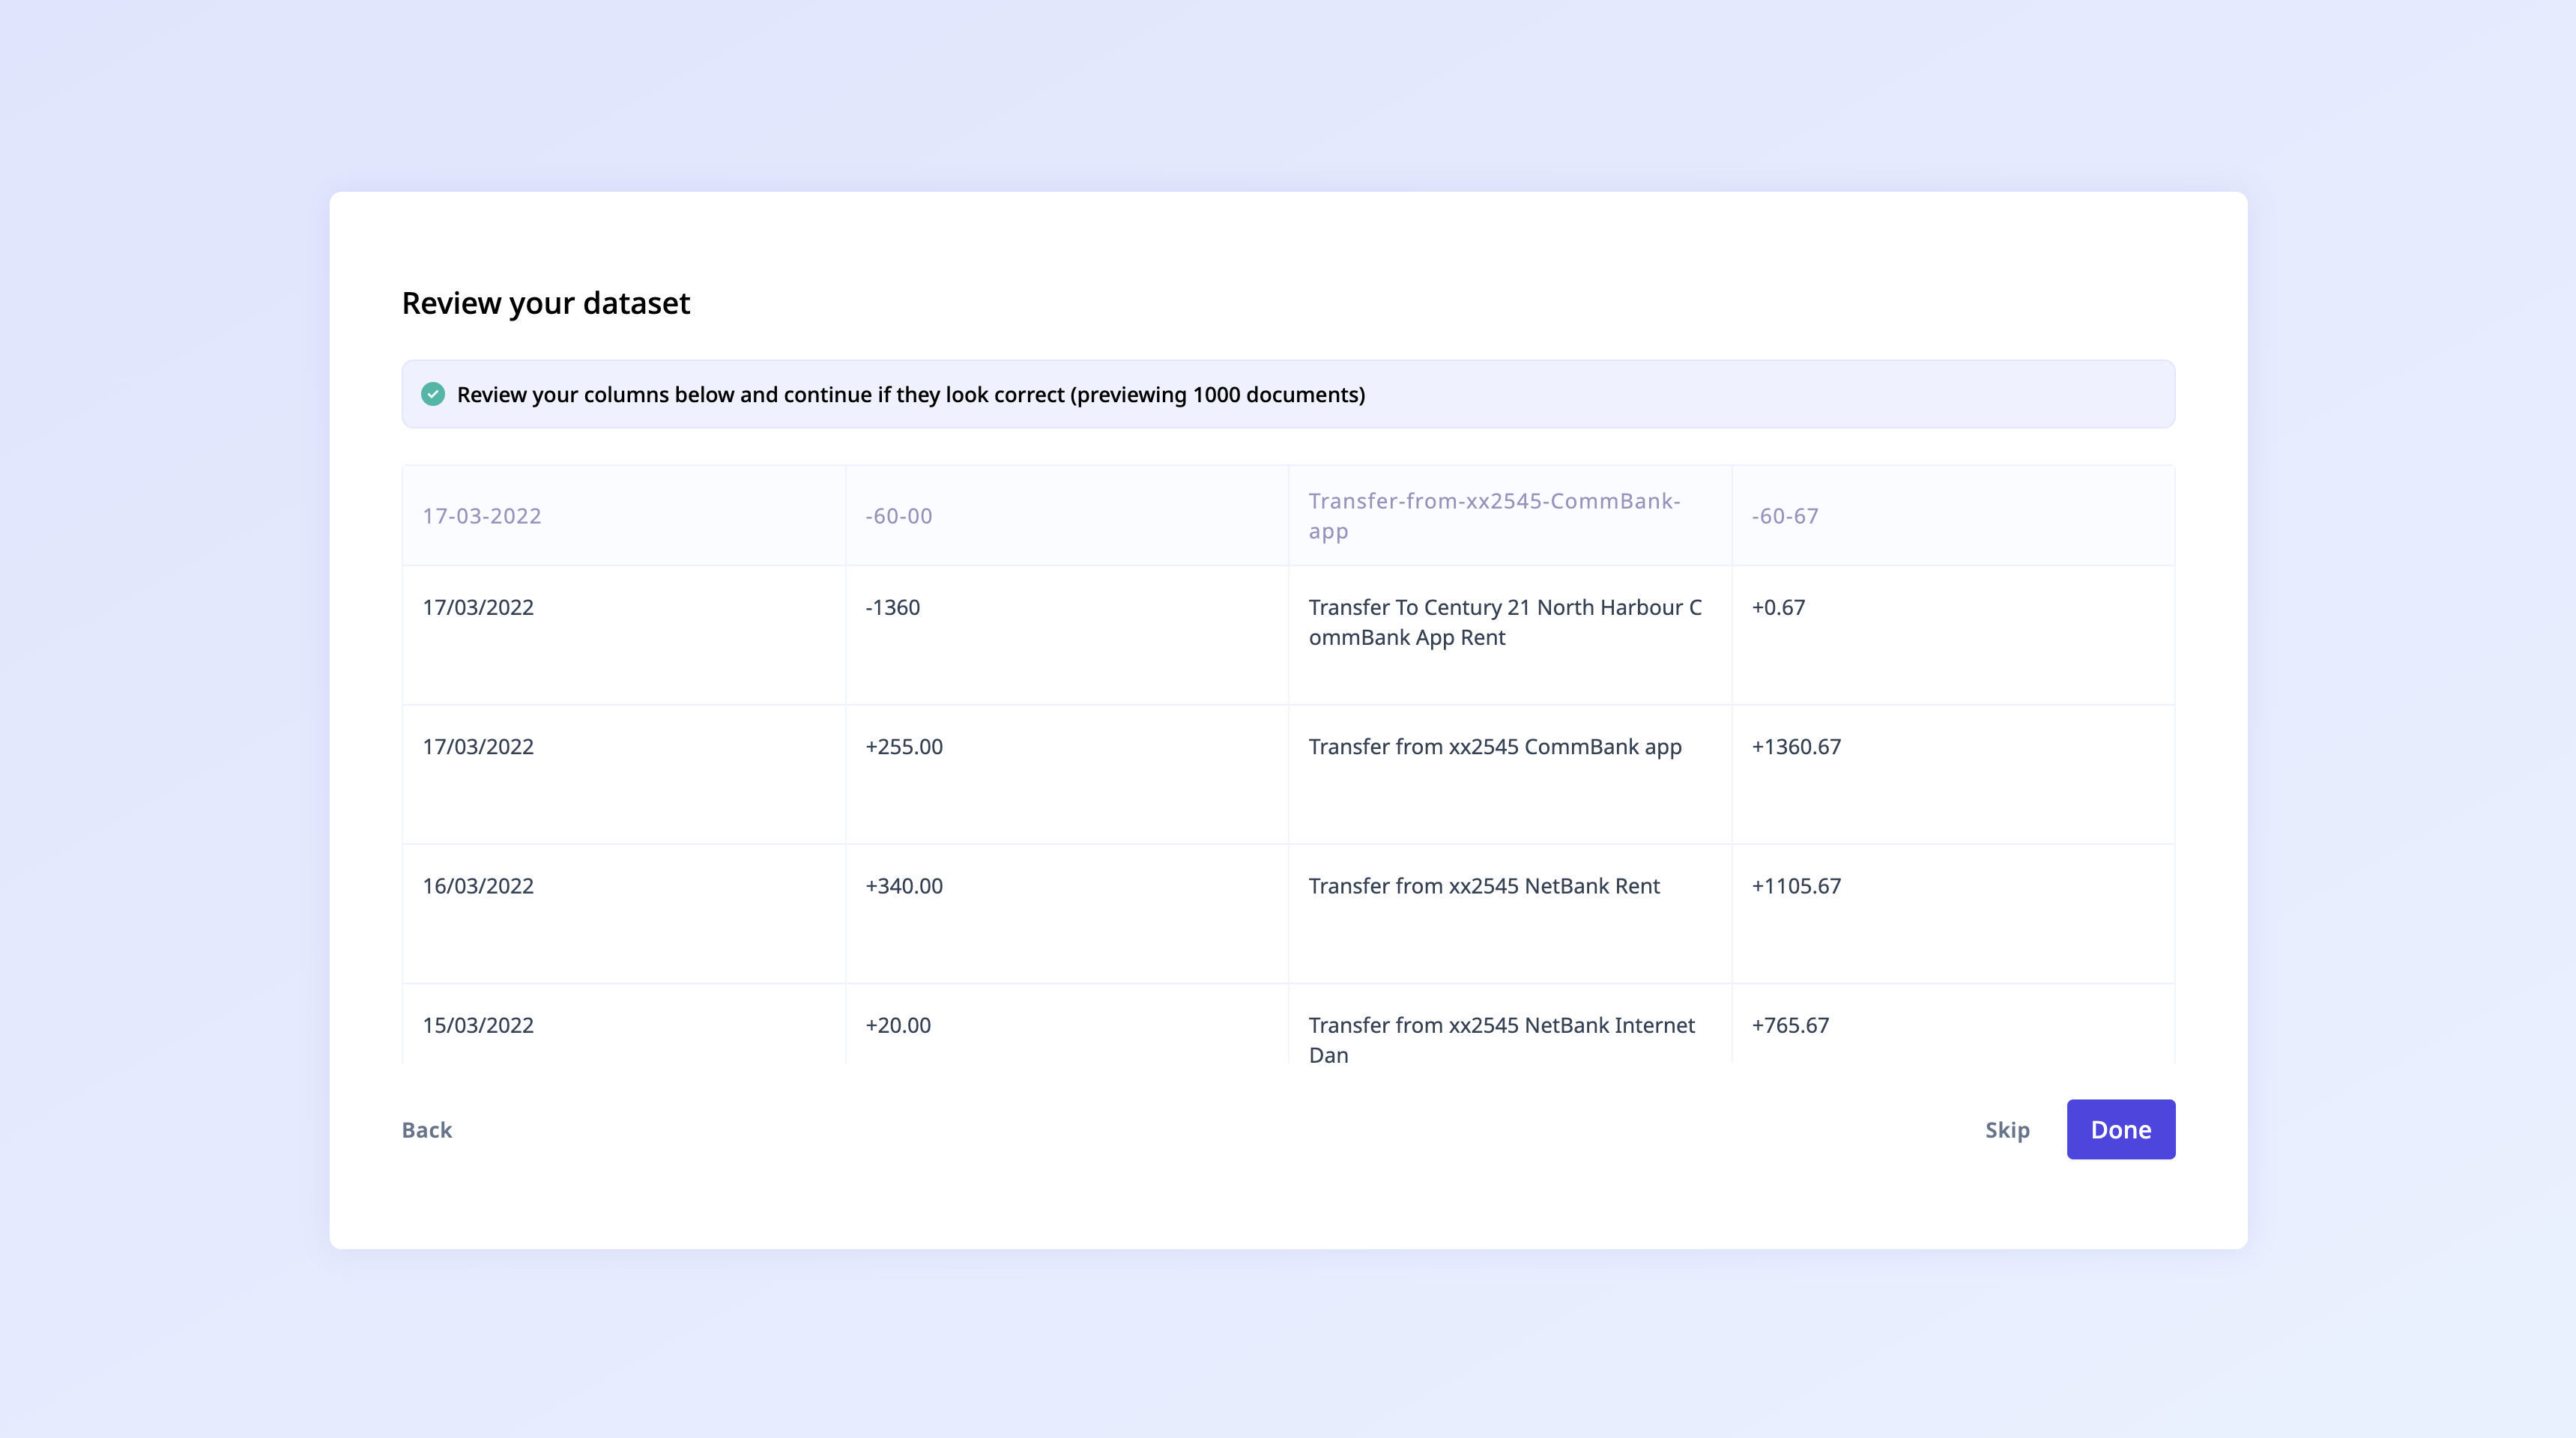
Task: Select the Transfer from xx2545 CommBank app cell
Action: point(1494,747)
